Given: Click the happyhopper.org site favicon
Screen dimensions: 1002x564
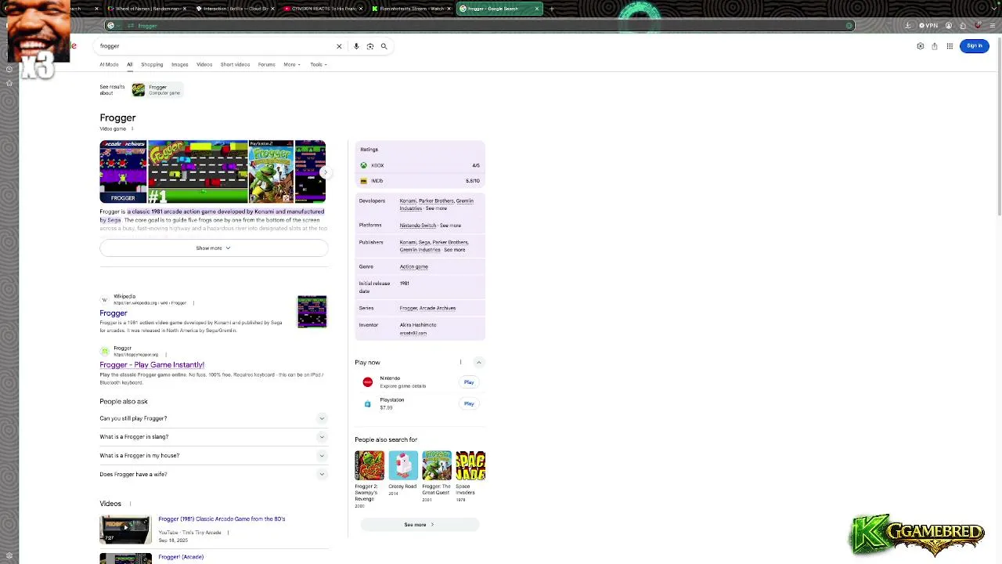Looking at the screenshot, I should click(104, 351).
